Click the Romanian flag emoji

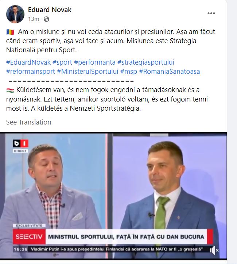point(10,32)
